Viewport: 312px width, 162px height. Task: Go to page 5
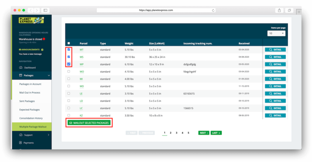pos(188,133)
